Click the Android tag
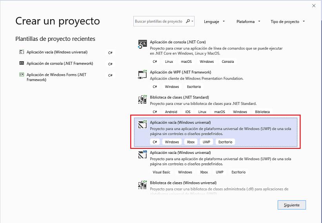The height and width of the screenshot is (223, 322). [171, 112]
